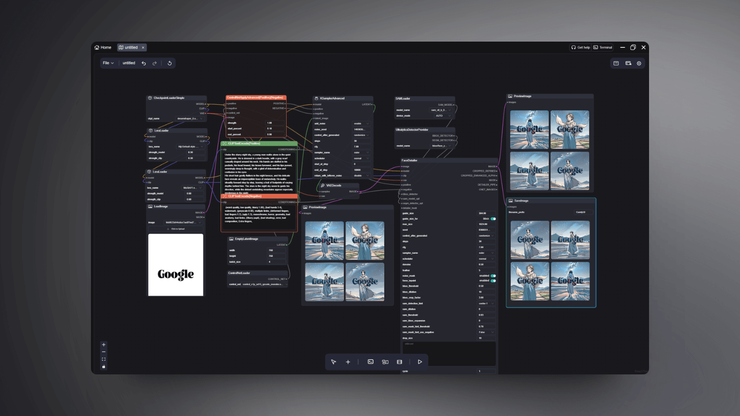Click the end_percent value field
The height and width of the screenshot is (416, 740).
pyautogui.click(x=274, y=135)
